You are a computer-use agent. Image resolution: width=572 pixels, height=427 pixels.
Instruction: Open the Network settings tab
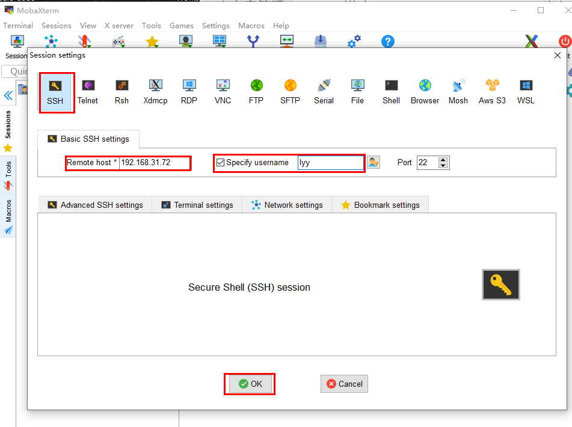(x=287, y=205)
